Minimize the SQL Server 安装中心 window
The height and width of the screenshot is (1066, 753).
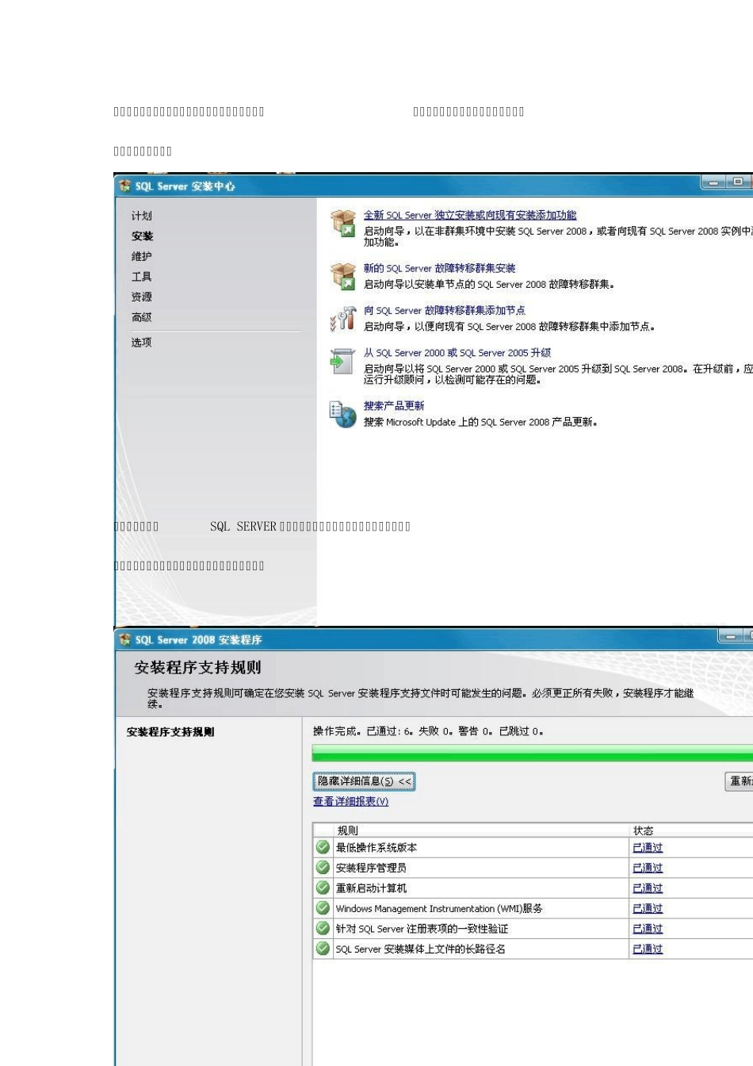pyautogui.click(x=714, y=182)
